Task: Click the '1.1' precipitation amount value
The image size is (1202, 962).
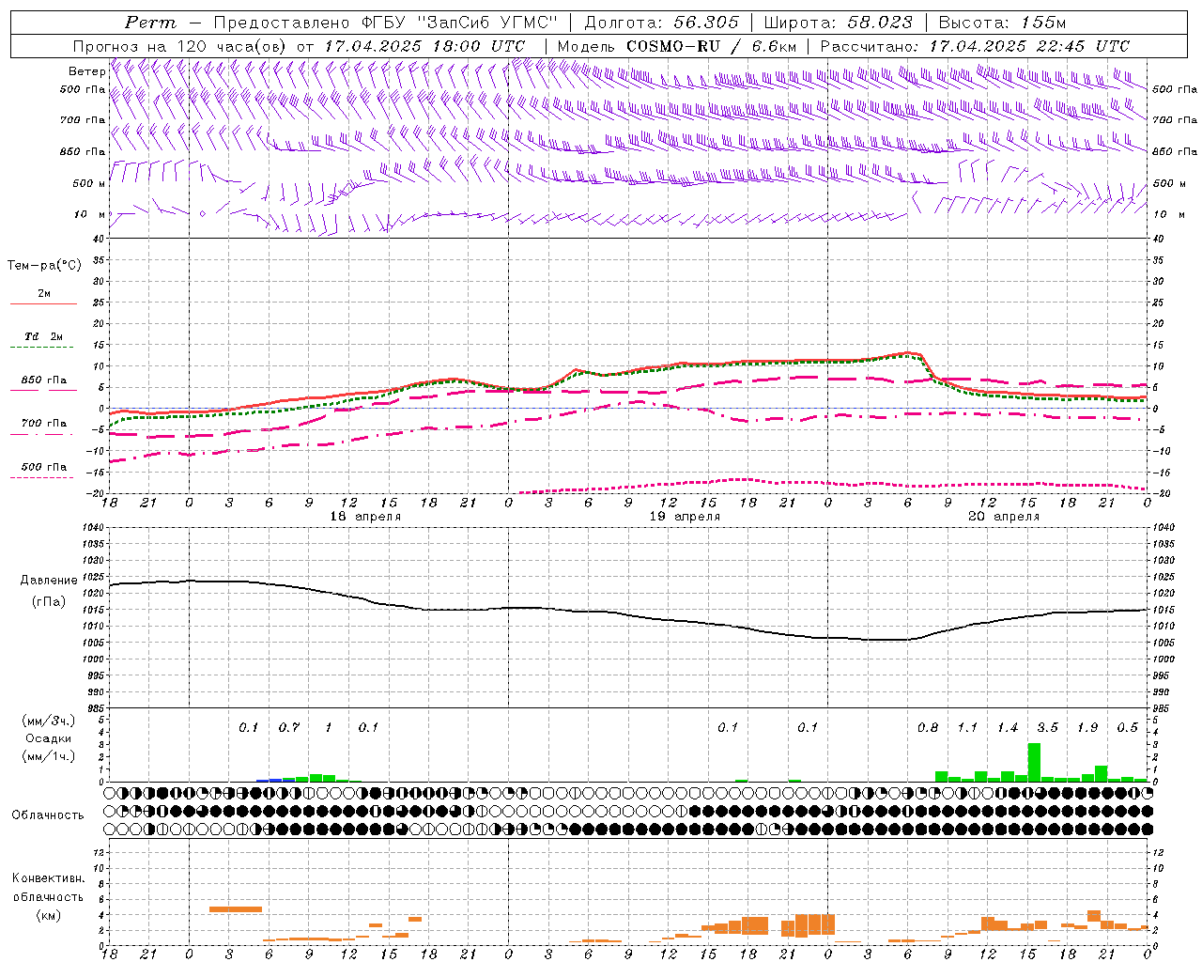Action: pyautogui.click(x=967, y=728)
